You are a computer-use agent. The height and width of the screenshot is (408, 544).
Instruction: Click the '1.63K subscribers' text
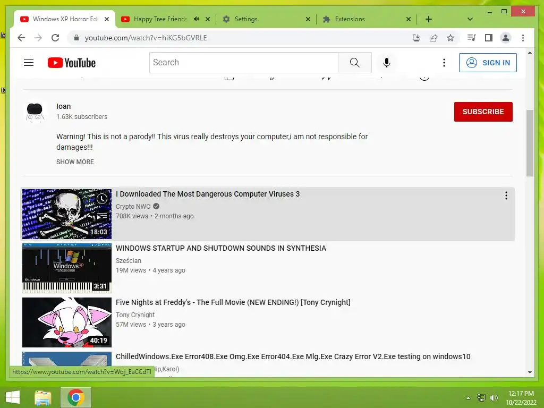pos(81,117)
